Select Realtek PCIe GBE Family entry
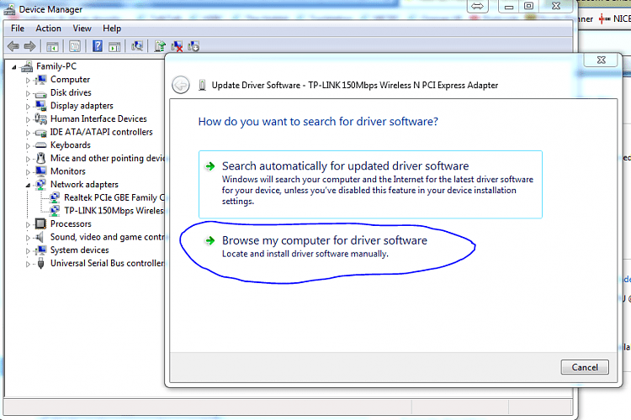The image size is (631, 420). click(114, 197)
